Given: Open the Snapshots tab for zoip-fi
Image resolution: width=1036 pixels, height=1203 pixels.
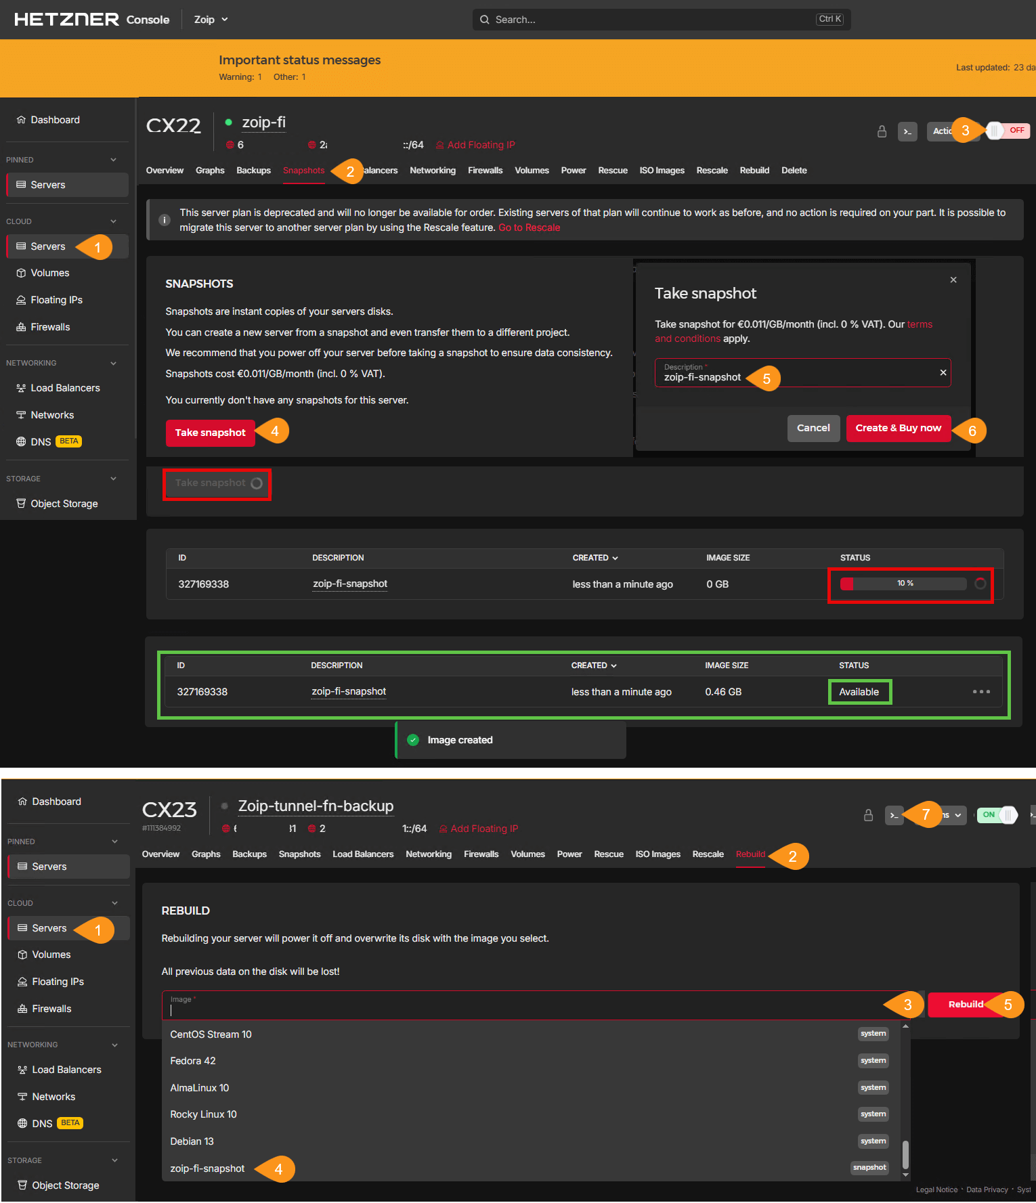Looking at the screenshot, I should point(303,171).
